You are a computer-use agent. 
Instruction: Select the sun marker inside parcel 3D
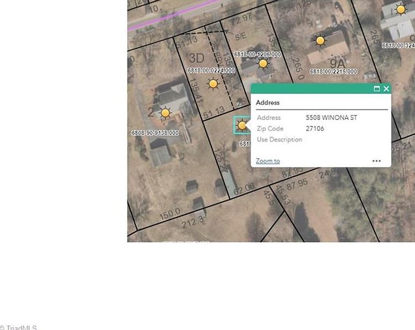(213, 83)
